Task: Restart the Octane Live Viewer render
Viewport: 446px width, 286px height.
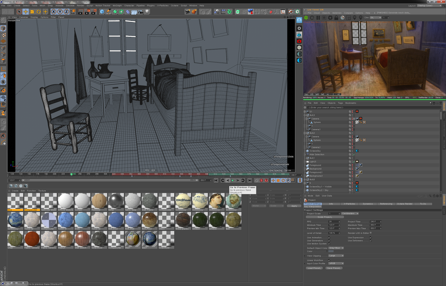Action: coord(312,18)
